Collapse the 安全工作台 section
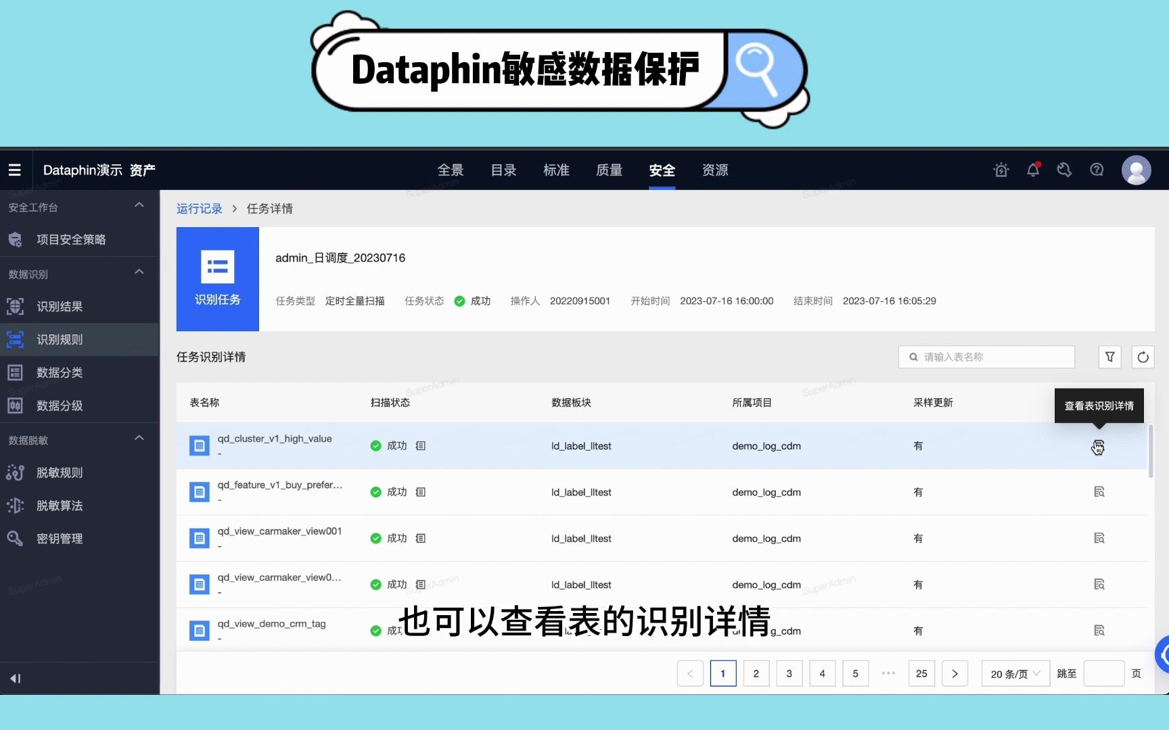Image resolution: width=1169 pixels, height=730 pixels. point(139,205)
